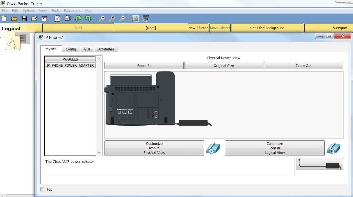
Task: Open the drawing palette icon
Action: pyautogui.click(x=135, y=18)
